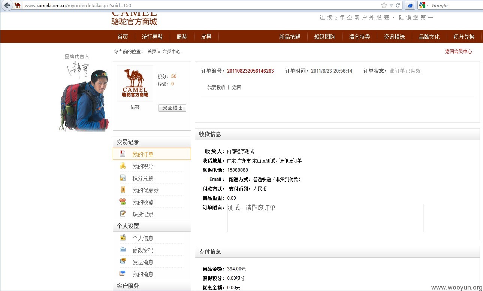Click the 我的积分 coins icon

tap(123, 166)
